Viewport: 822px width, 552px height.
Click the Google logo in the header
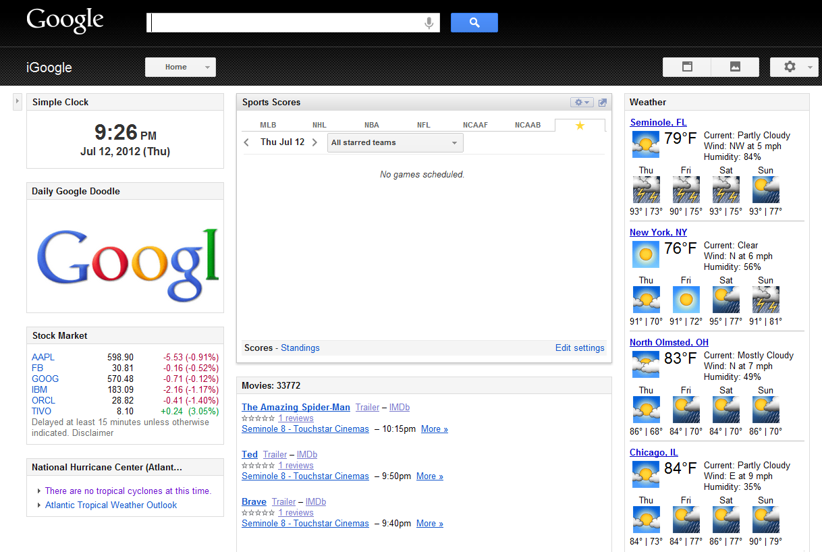65,22
